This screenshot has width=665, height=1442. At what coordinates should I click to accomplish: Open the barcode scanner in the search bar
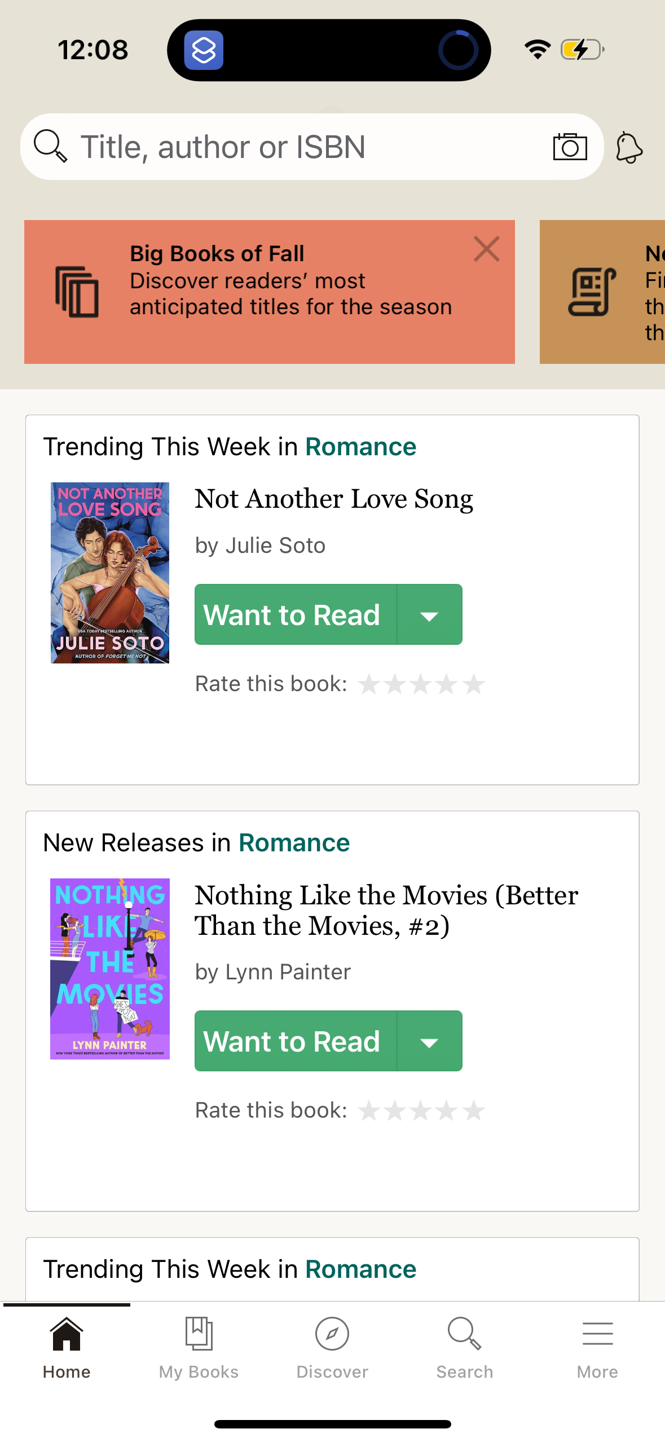[570, 147]
